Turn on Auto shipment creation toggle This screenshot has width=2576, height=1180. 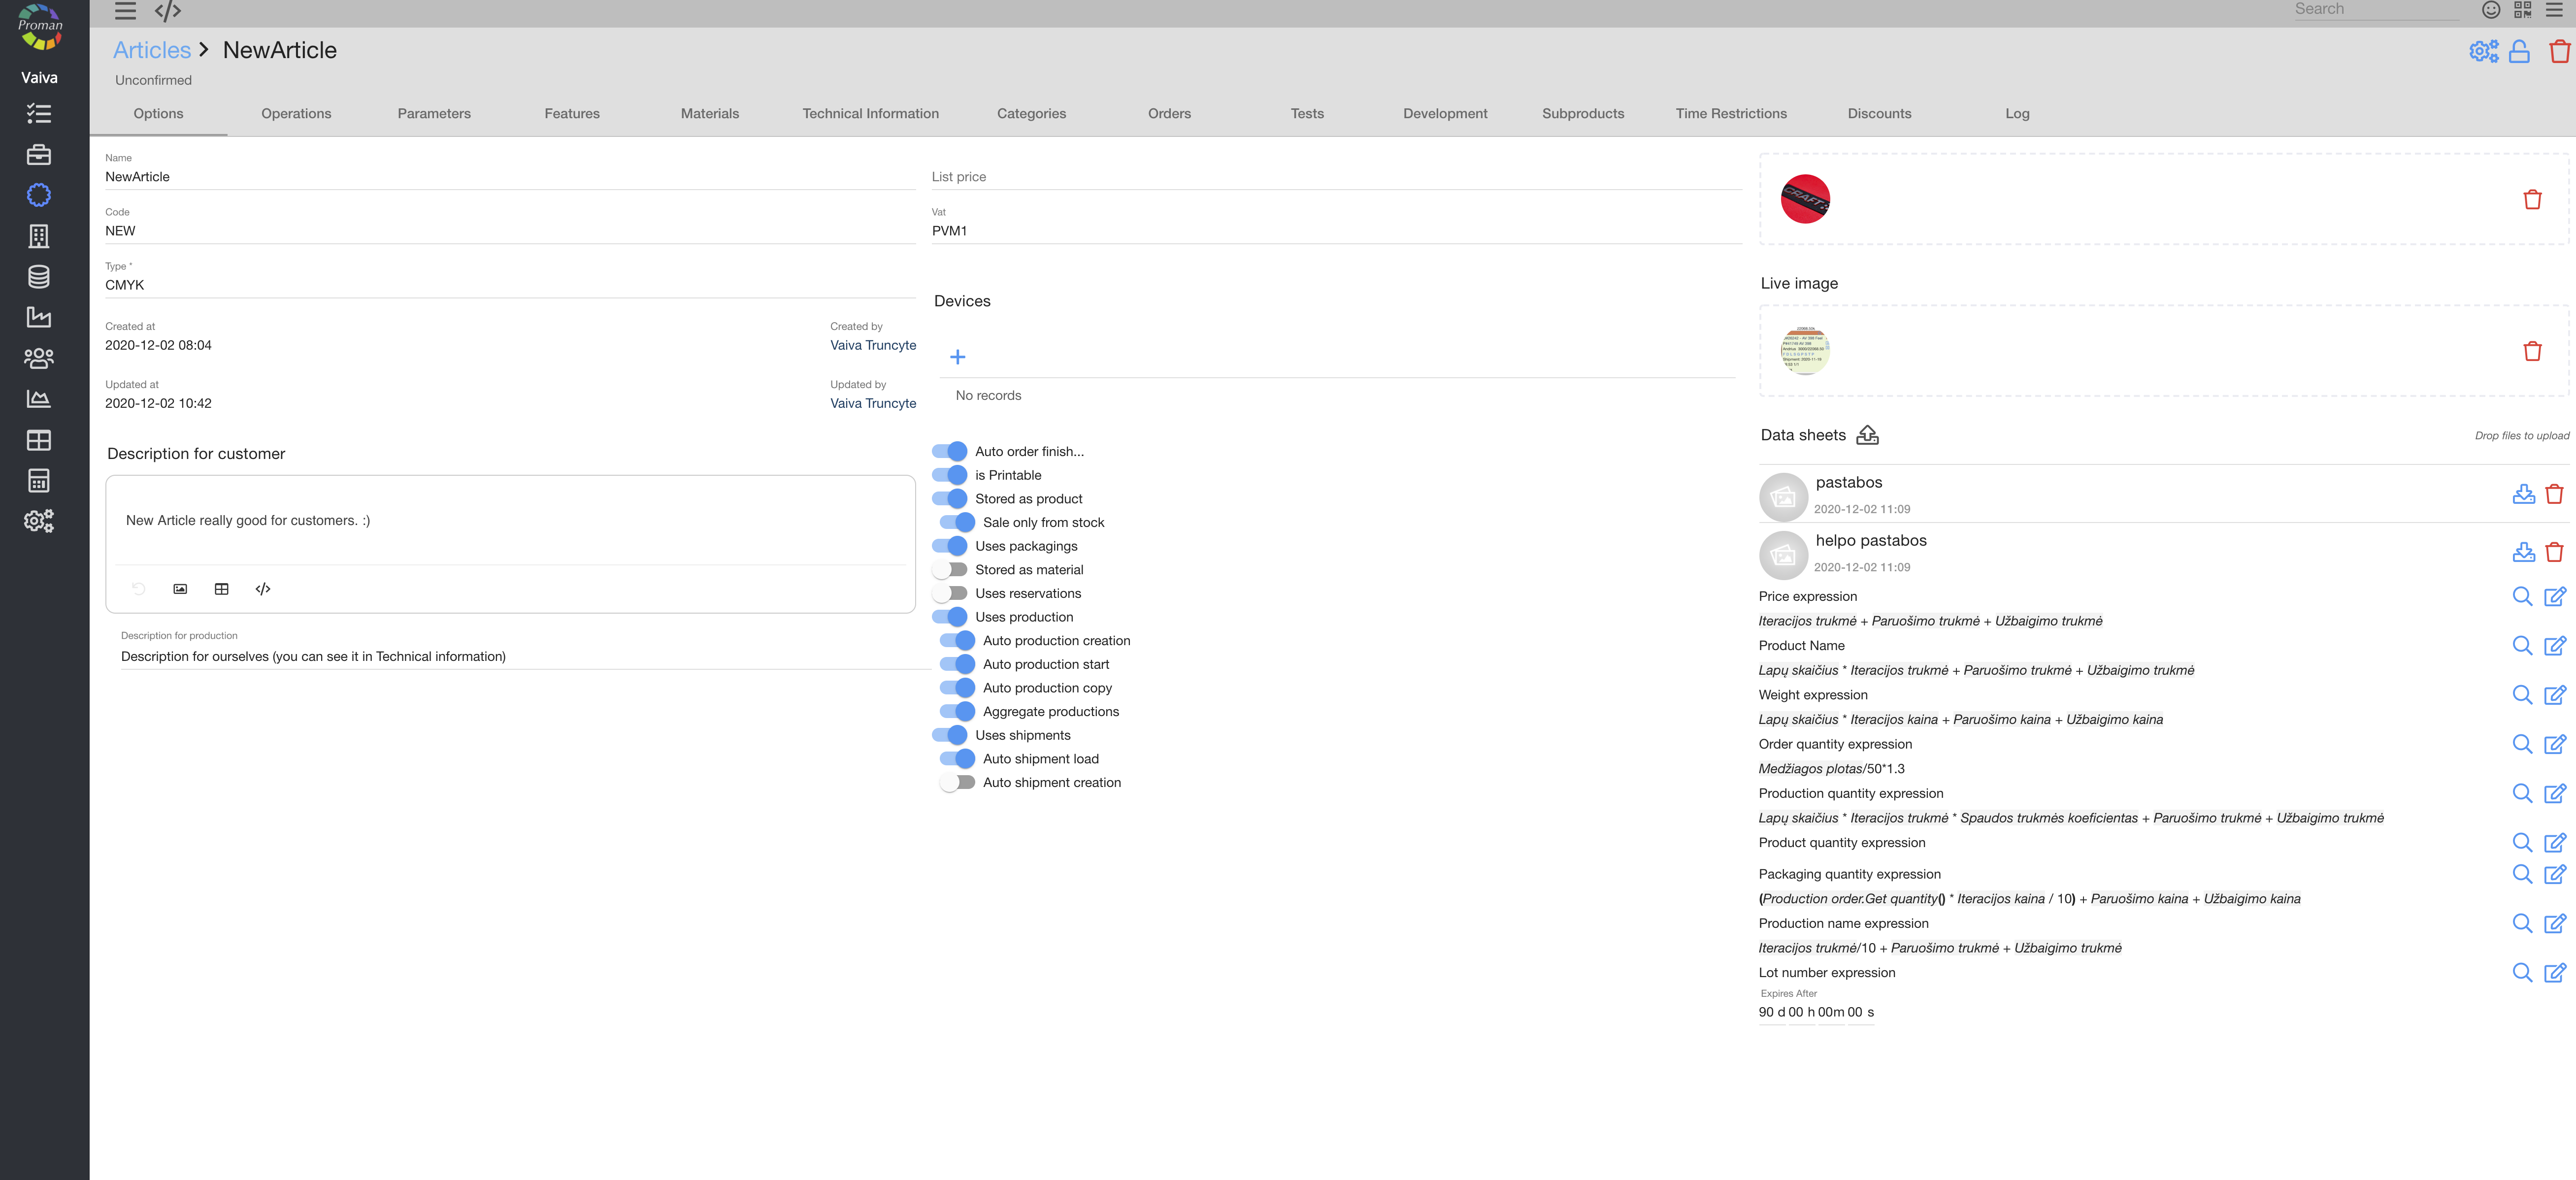point(957,783)
